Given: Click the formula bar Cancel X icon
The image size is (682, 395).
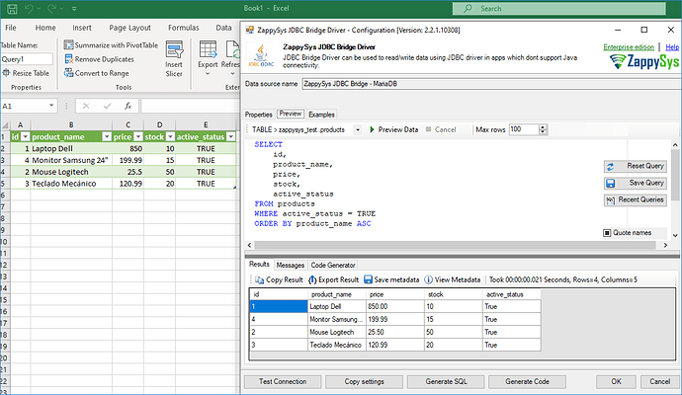Looking at the screenshot, I should tap(86, 106).
